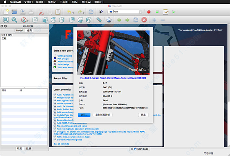Open the Part Design link
Viewport: 230px width, 156px height.
[x=63, y=58]
